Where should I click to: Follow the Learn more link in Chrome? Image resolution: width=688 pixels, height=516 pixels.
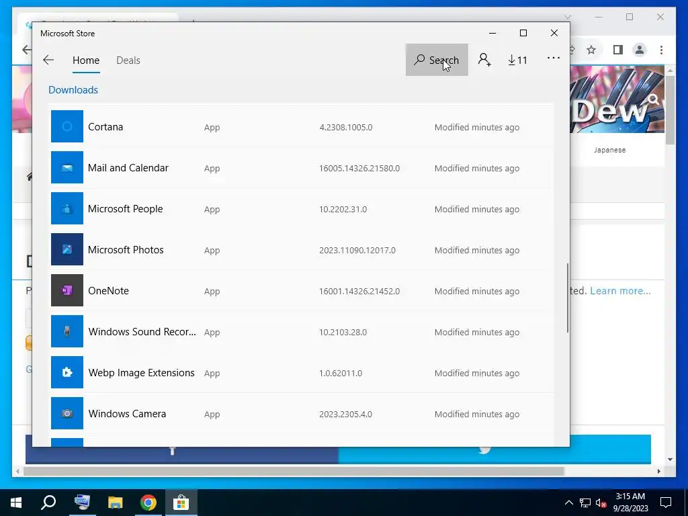point(620,291)
